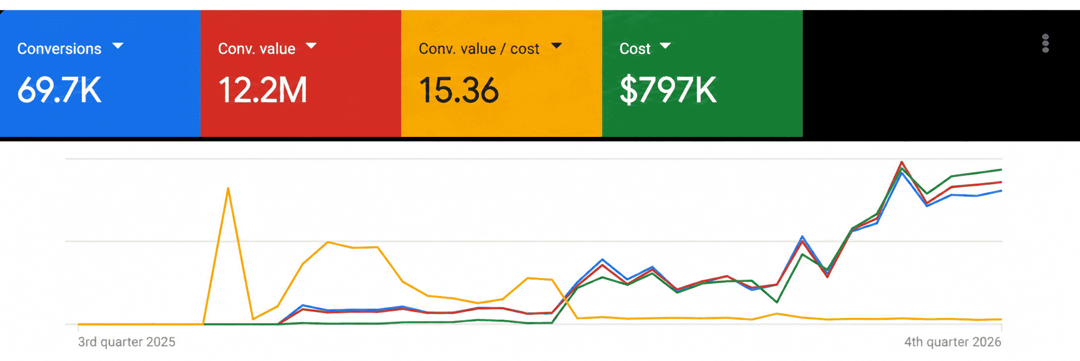Screen dimensions: 1080x361
Task: Expand the Cost metric dropdown arrow
Action: point(665,46)
